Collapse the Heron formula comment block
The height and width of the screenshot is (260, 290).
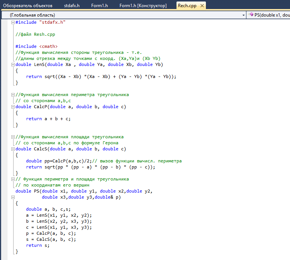(x=13, y=137)
